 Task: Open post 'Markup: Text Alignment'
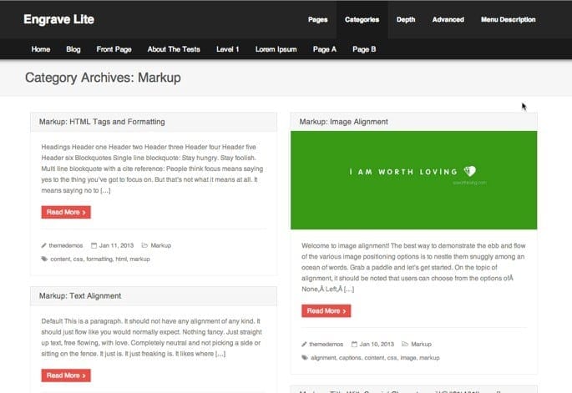click(80, 295)
